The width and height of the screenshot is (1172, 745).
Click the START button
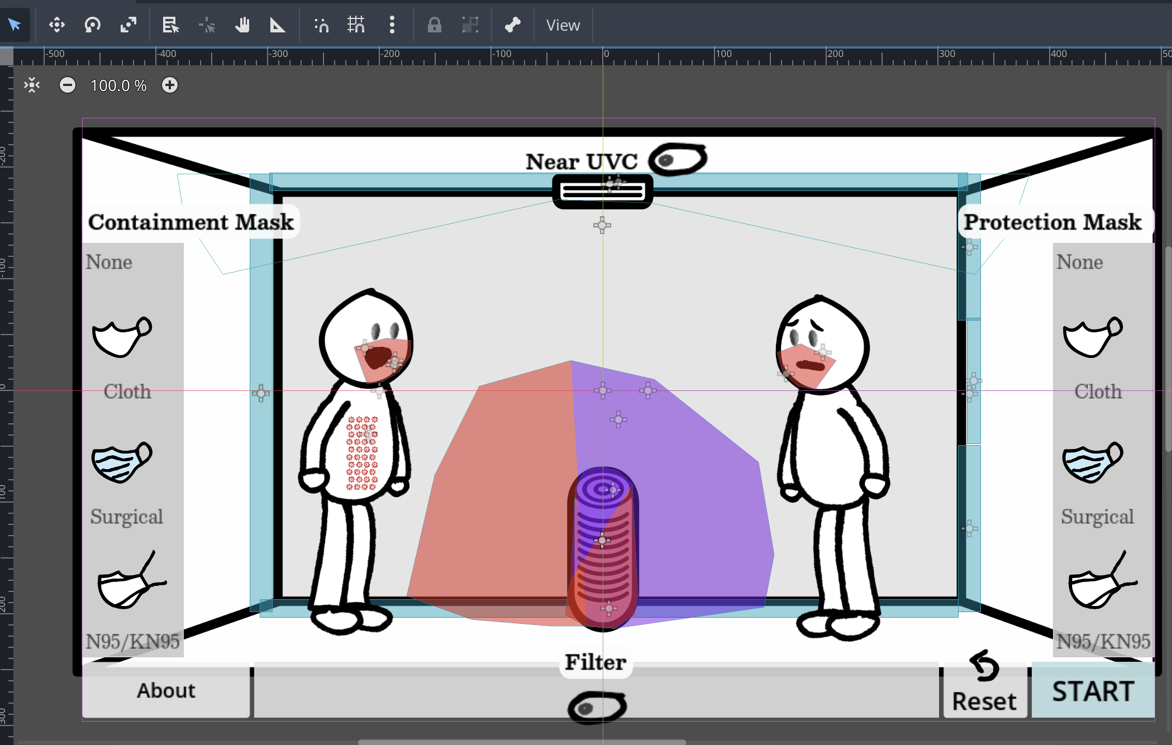pyautogui.click(x=1093, y=691)
